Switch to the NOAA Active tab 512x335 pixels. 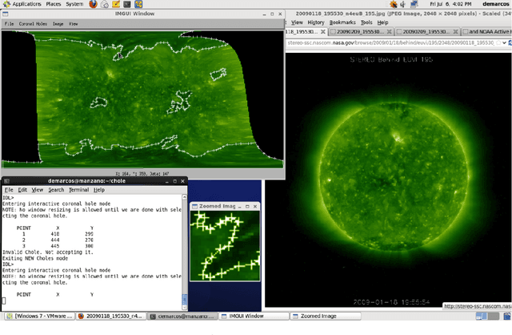click(x=488, y=31)
